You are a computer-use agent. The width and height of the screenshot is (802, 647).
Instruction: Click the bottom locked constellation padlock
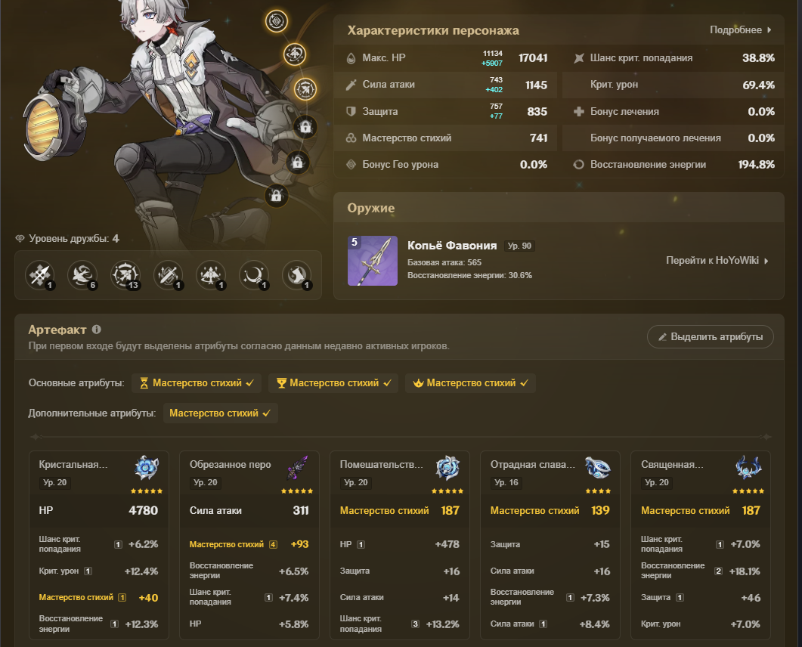[x=276, y=195]
